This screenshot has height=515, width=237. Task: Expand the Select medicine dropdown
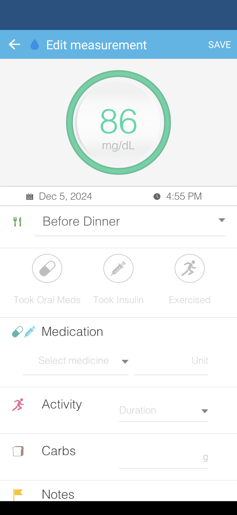click(x=76, y=361)
